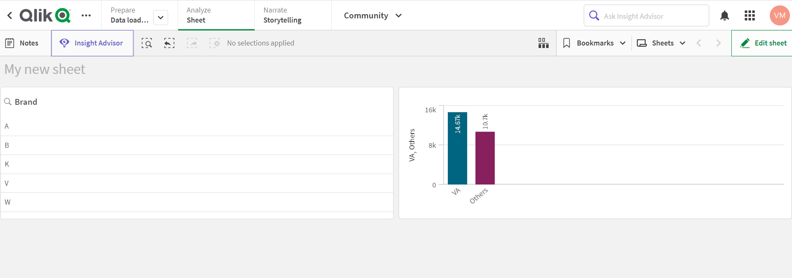Open the Community menu

click(x=373, y=15)
